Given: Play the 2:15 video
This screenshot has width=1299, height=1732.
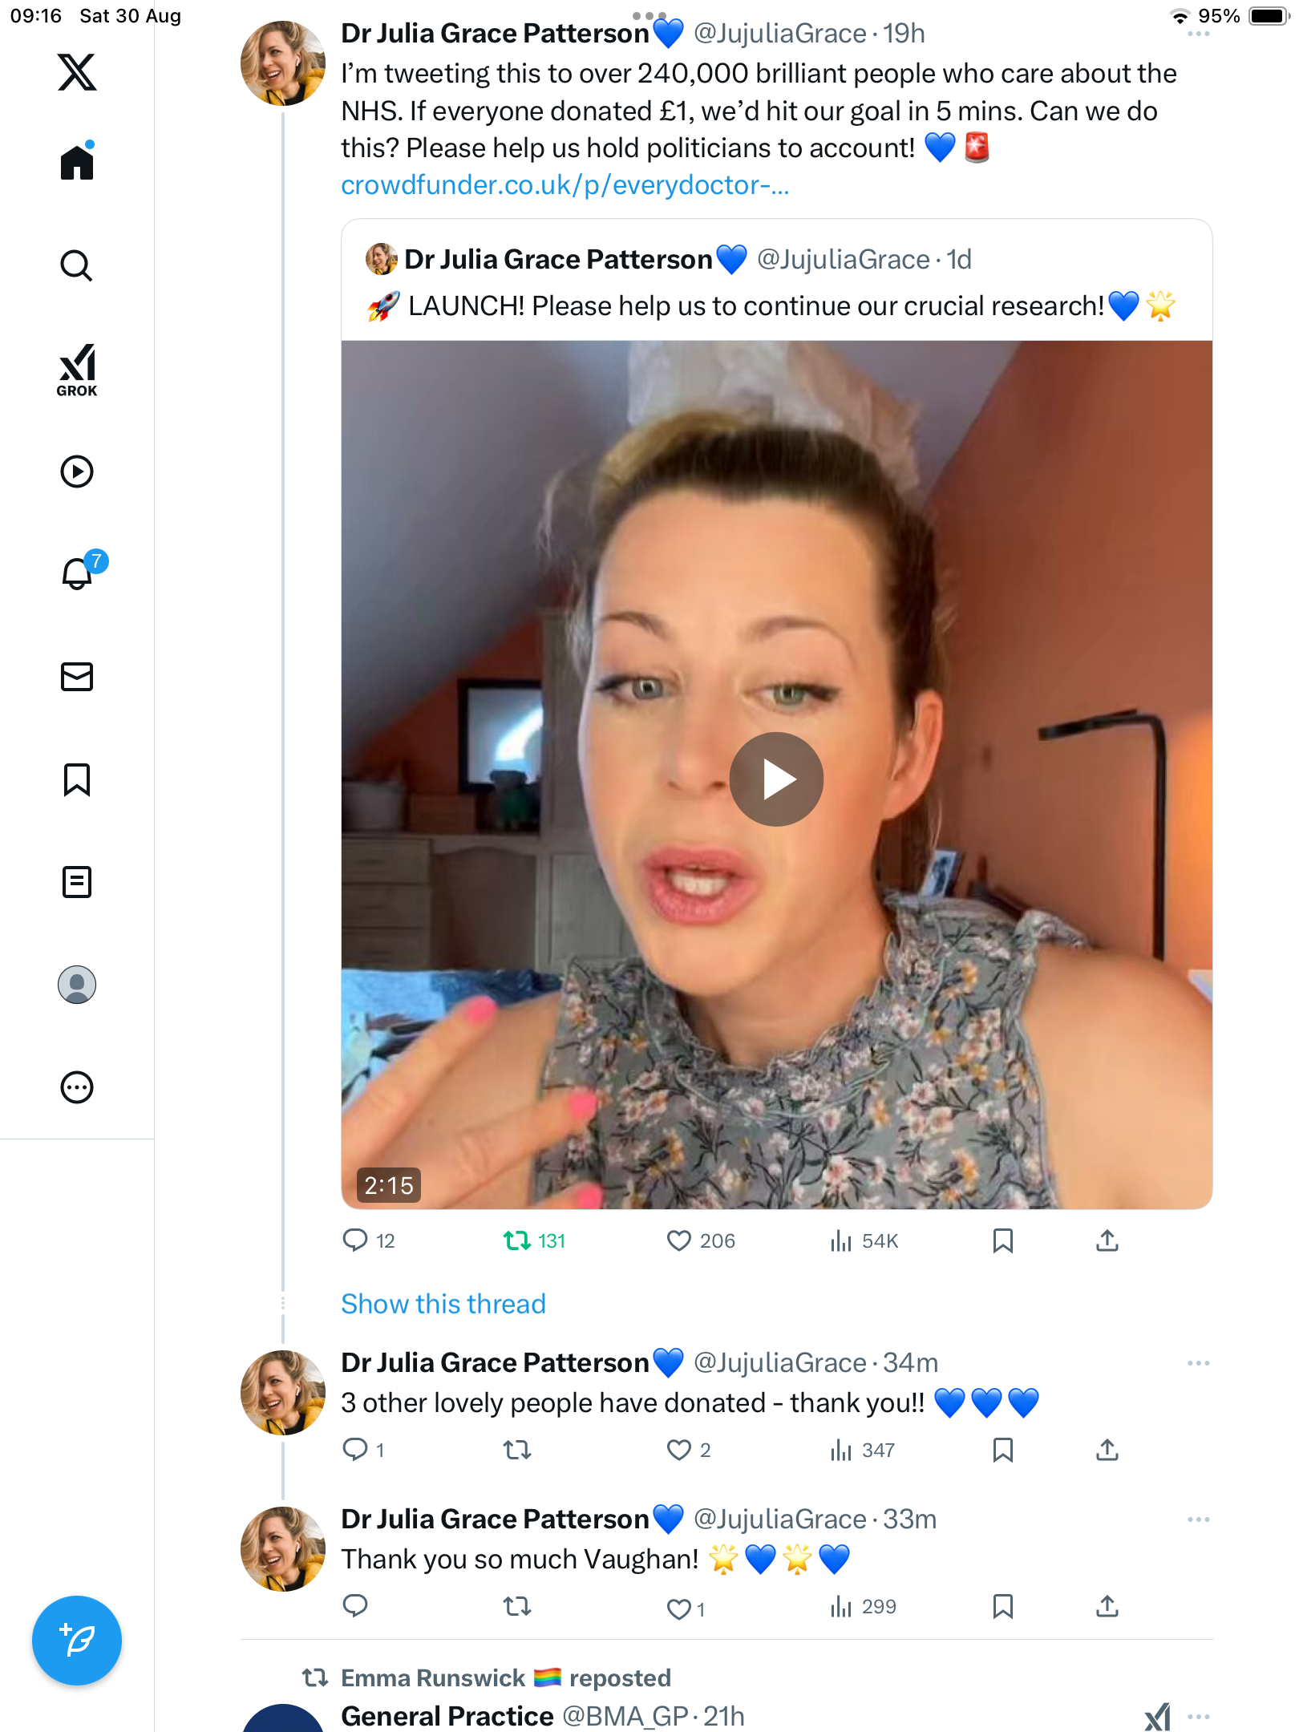Looking at the screenshot, I should click(776, 779).
